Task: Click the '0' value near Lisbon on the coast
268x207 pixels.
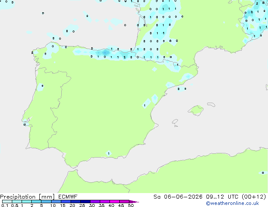Action: coord(25,125)
